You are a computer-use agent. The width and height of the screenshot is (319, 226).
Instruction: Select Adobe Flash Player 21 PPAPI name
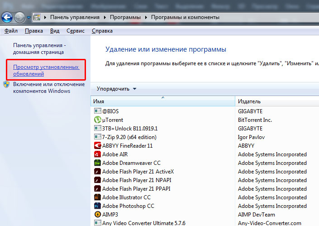point(136,189)
